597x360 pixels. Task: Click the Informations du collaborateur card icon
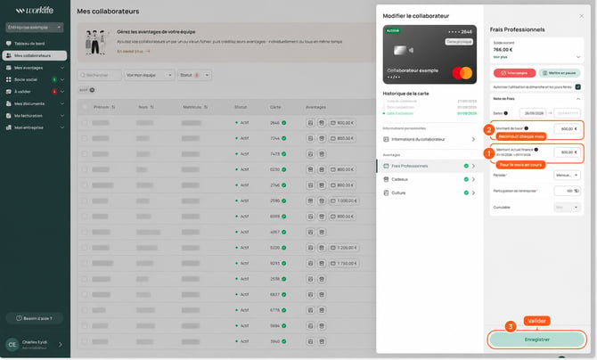[x=386, y=139]
